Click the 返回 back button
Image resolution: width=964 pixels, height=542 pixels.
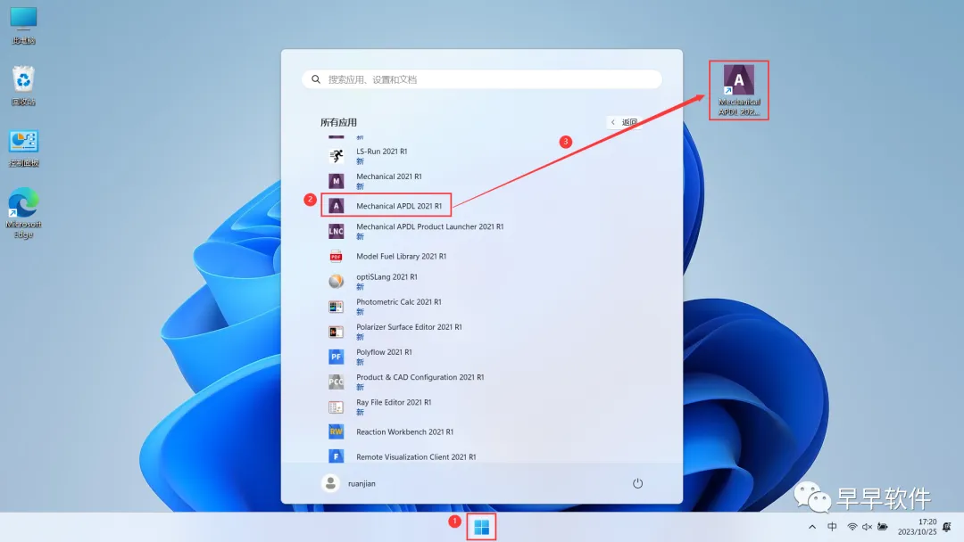pos(624,122)
